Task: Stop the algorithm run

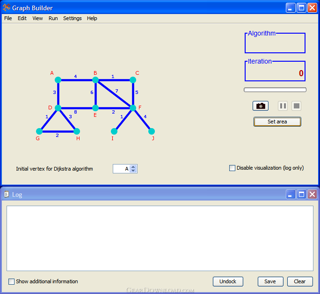Action: tap(296, 106)
